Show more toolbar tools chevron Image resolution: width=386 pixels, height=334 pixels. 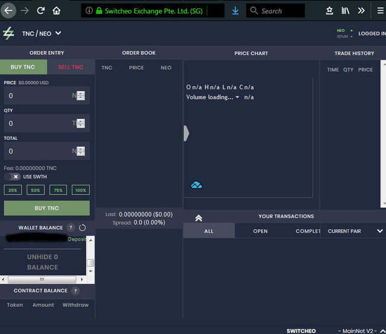tap(361, 11)
